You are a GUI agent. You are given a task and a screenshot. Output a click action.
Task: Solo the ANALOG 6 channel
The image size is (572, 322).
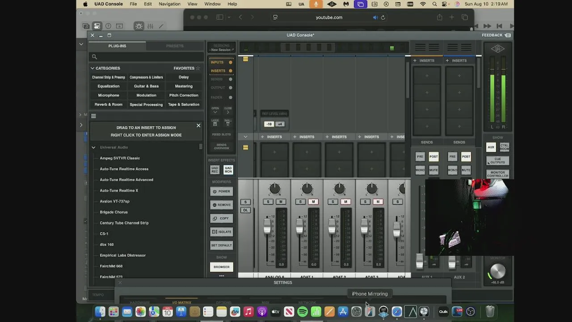[268, 202]
